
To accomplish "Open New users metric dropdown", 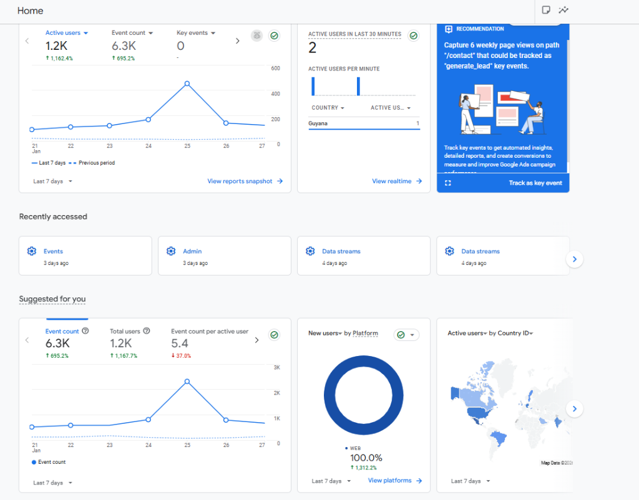I will (x=325, y=333).
